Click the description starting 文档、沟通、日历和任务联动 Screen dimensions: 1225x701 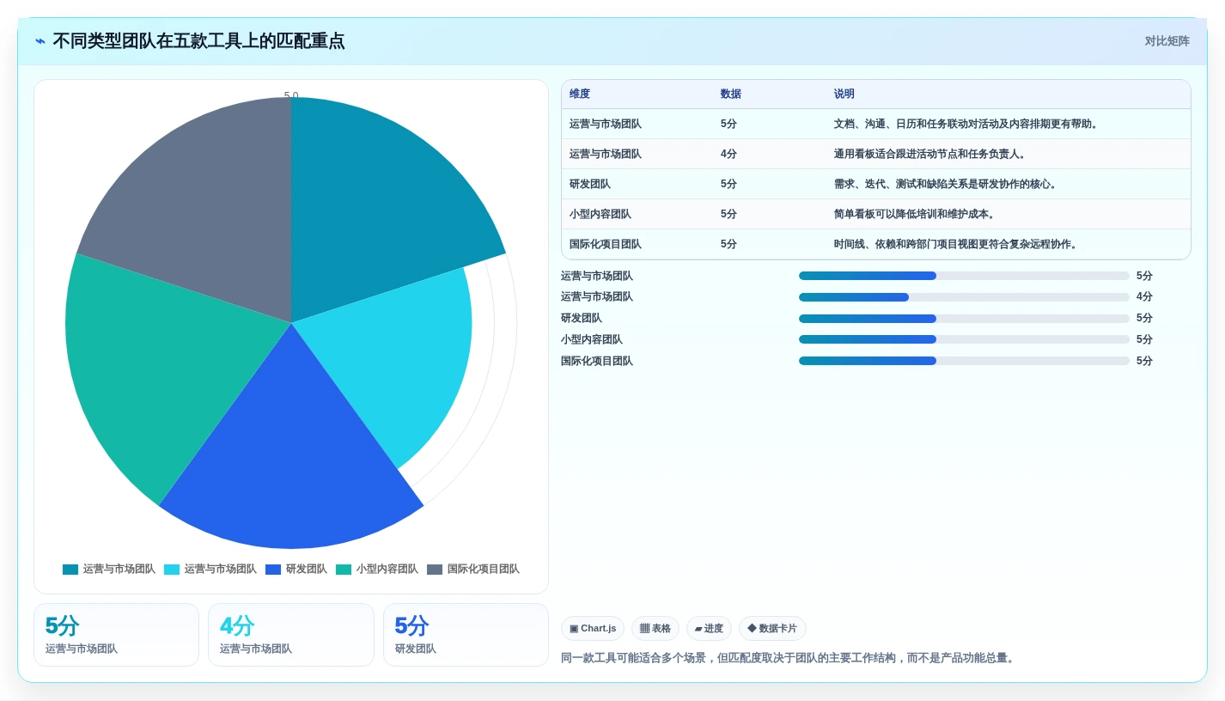pos(966,125)
